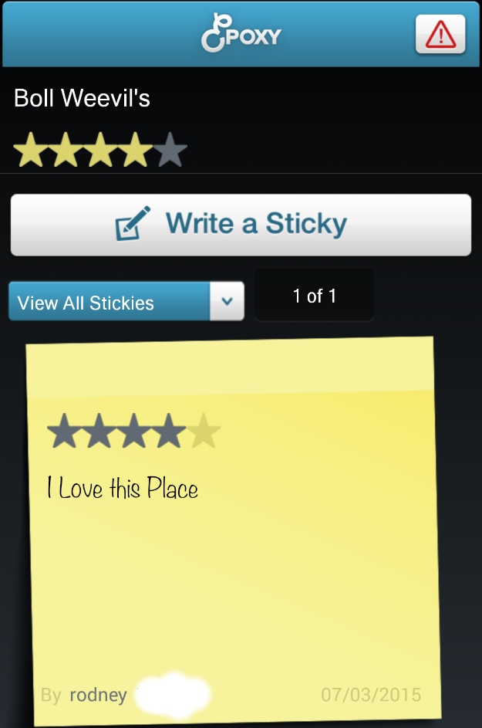
Task: Click the first gray star on sticky note
Action: coord(64,432)
